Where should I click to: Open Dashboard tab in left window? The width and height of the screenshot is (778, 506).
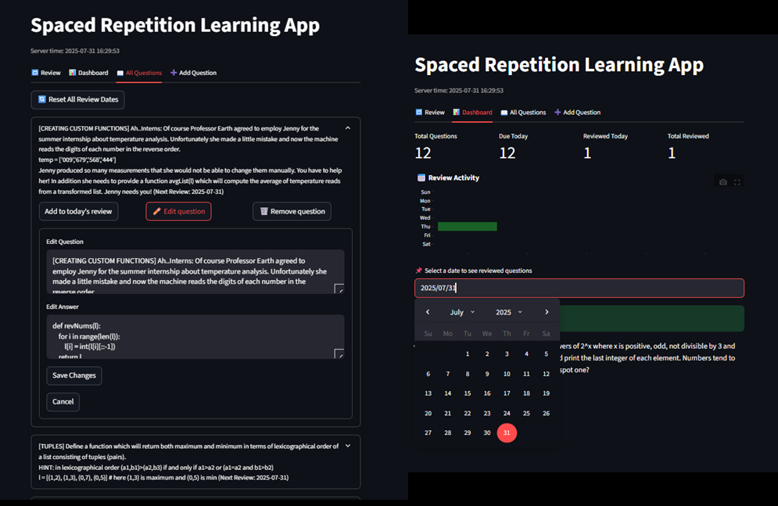coord(88,73)
